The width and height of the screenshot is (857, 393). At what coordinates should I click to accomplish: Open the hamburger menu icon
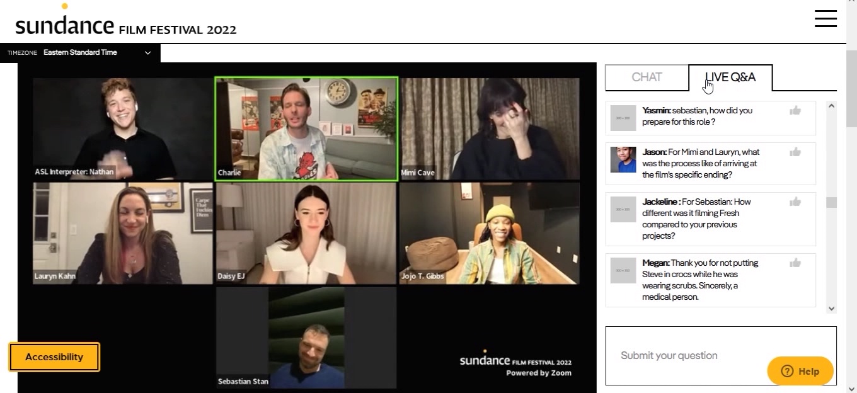825,19
